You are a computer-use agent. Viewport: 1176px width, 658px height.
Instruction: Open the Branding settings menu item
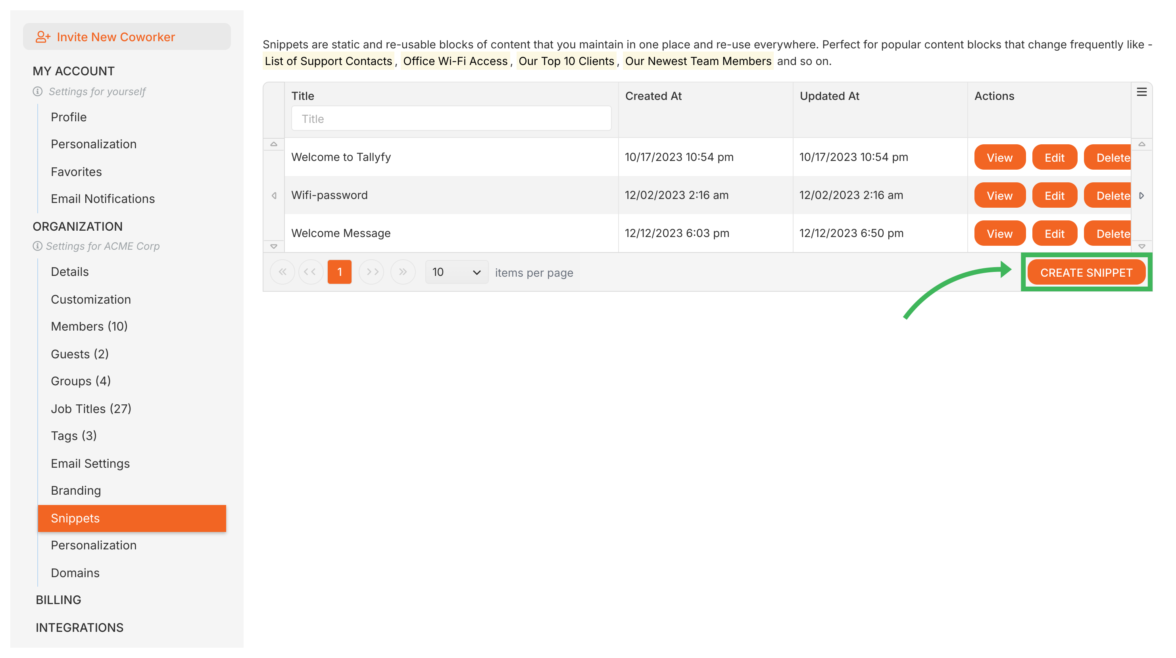coord(76,491)
